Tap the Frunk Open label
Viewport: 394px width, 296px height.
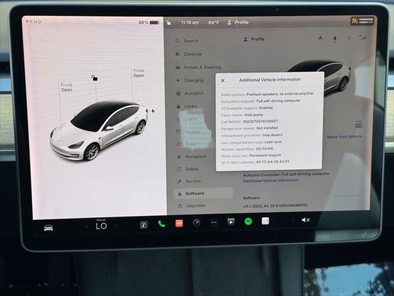click(x=66, y=88)
